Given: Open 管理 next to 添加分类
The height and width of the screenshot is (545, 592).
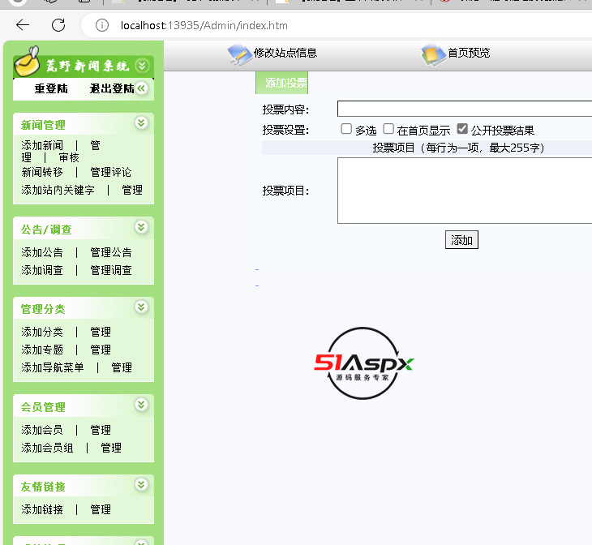Looking at the screenshot, I should click(101, 332).
